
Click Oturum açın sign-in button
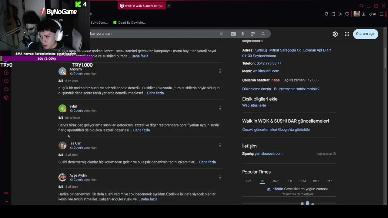(366, 34)
